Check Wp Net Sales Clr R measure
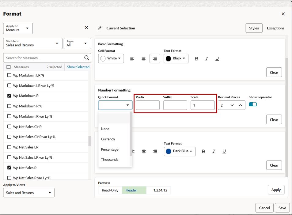 pos(9,126)
